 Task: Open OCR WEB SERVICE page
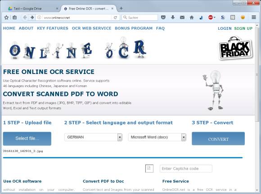pyautogui.click(x=91, y=28)
